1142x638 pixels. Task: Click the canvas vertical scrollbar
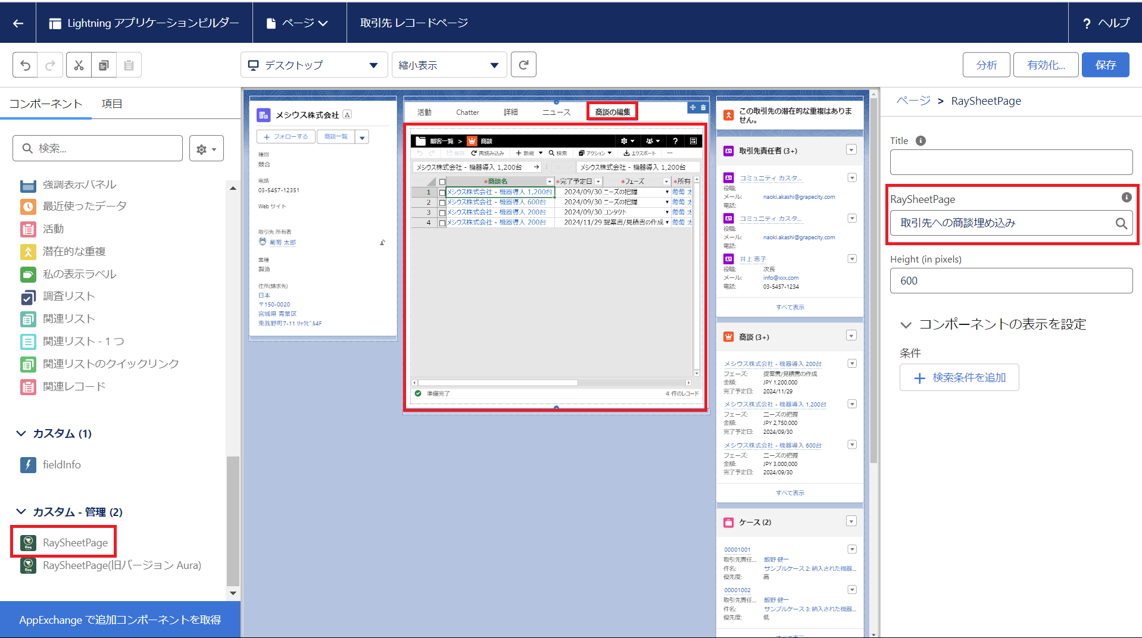[873, 280]
